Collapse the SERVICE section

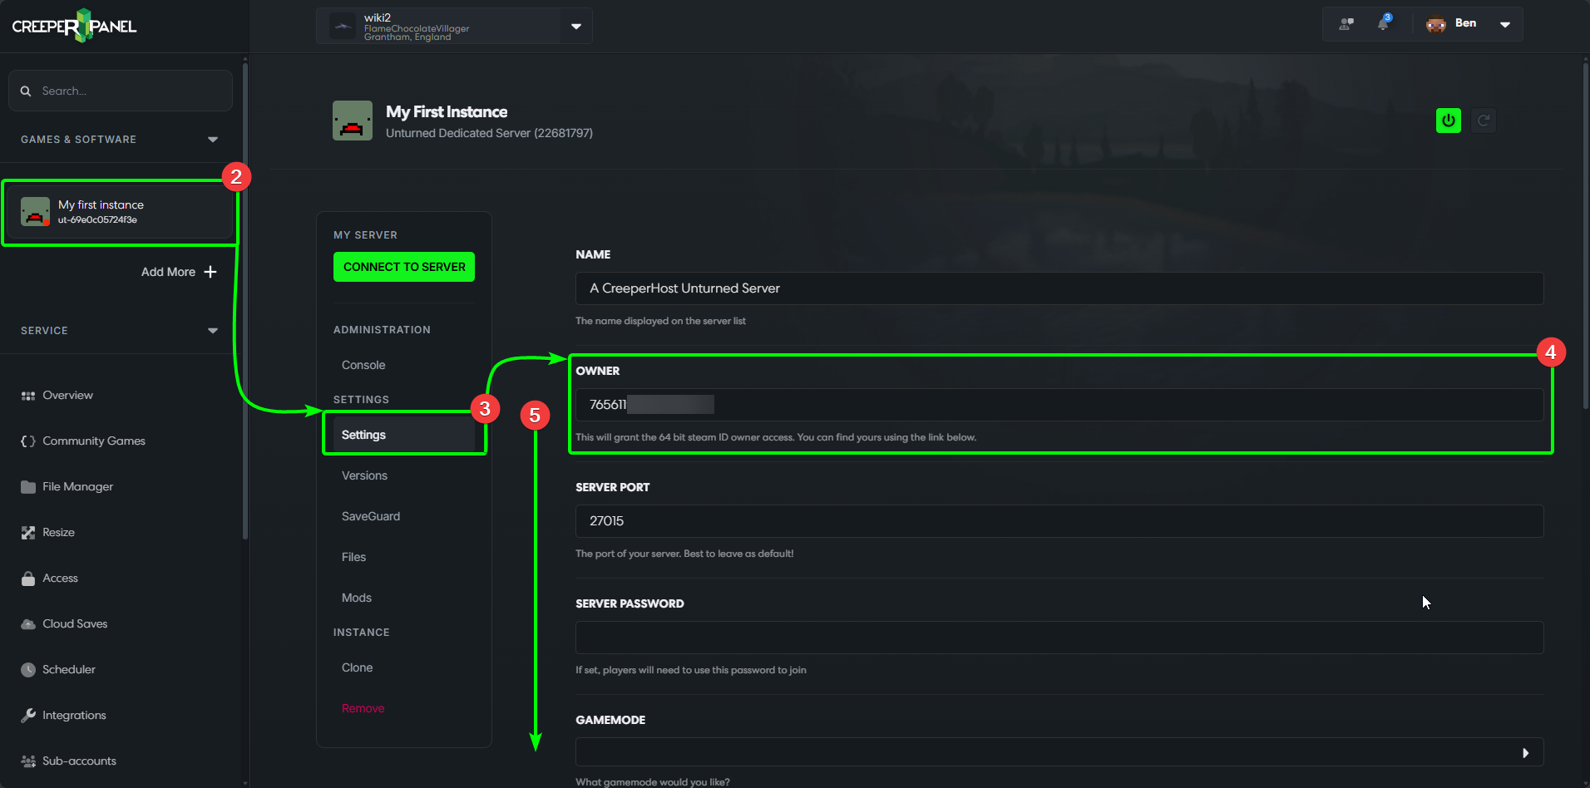tap(213, 330)
